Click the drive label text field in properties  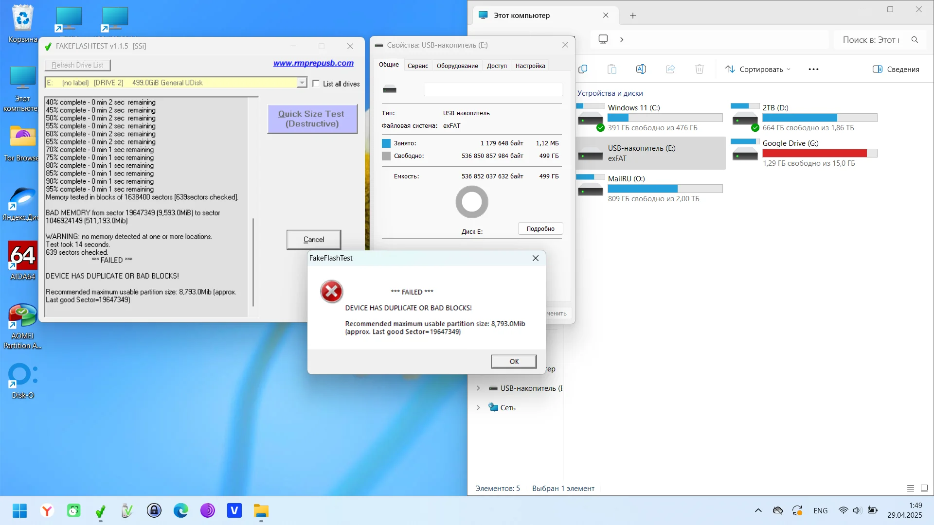493,89
